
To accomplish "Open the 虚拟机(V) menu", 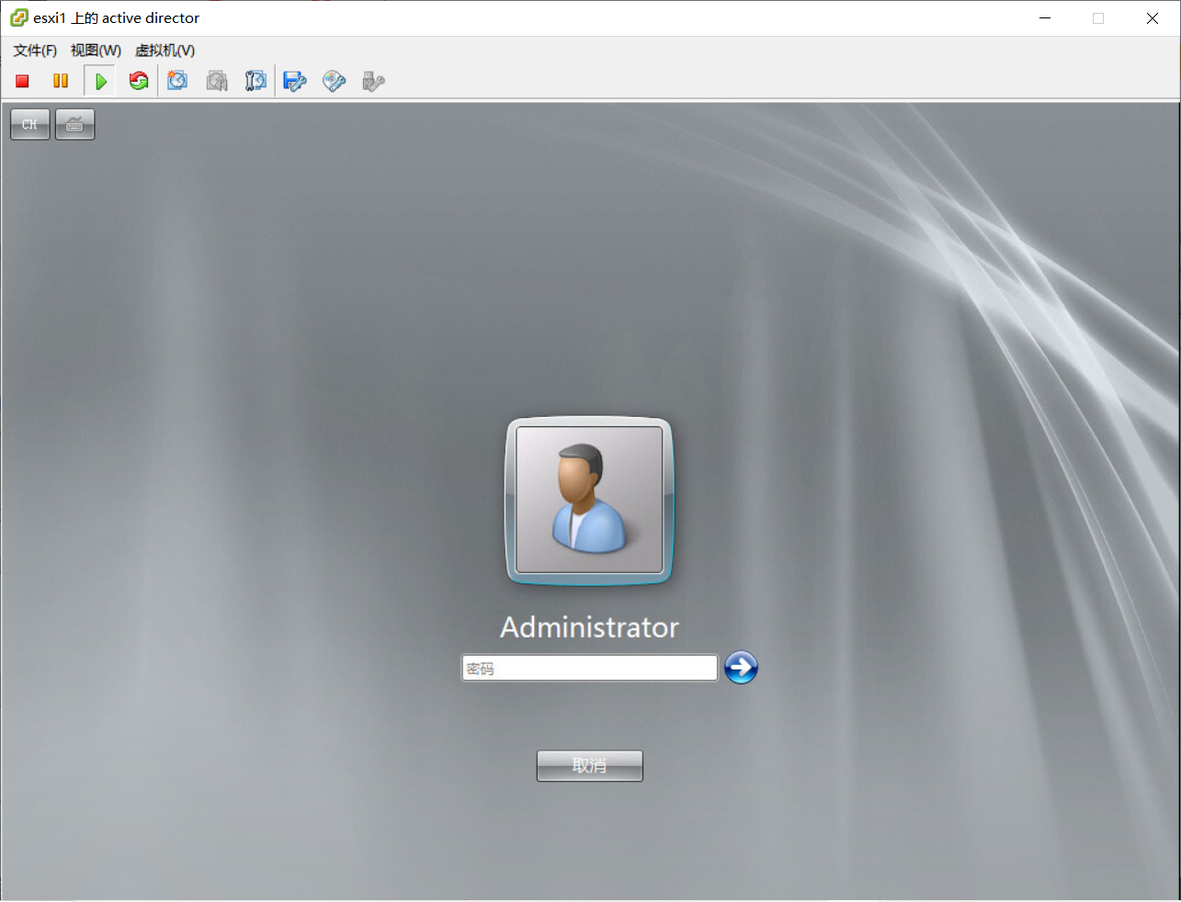I will click(165, 51).
